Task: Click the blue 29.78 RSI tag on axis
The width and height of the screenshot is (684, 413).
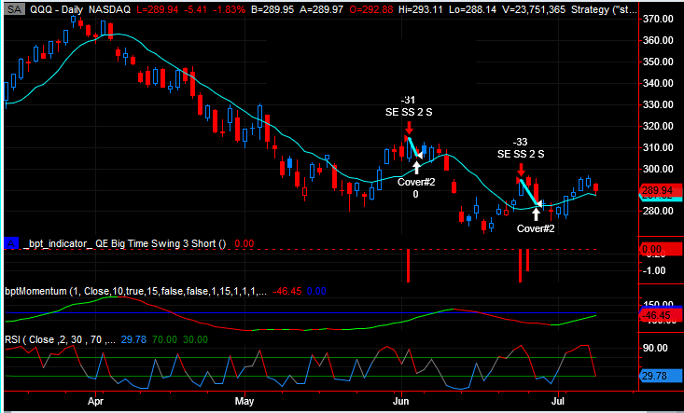Action: (661, 376)
